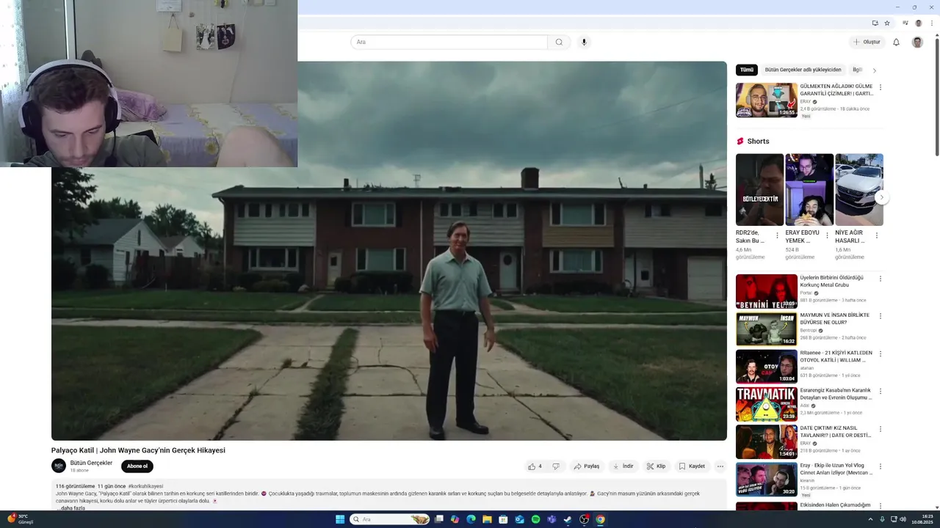Start voice search with microphone icon
Viewport: 940px width, 528px height.
coord(584,42)
